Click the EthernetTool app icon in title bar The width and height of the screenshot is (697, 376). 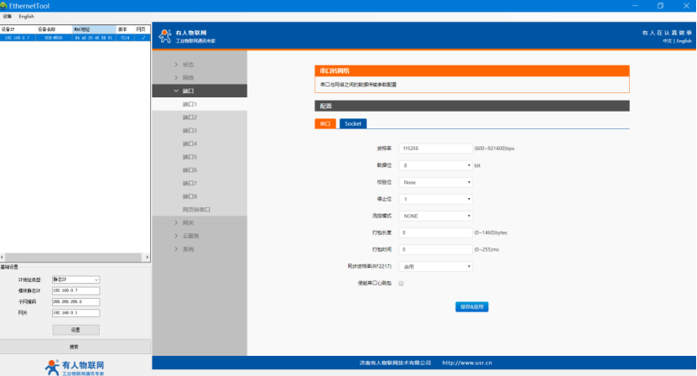point(4,5)
